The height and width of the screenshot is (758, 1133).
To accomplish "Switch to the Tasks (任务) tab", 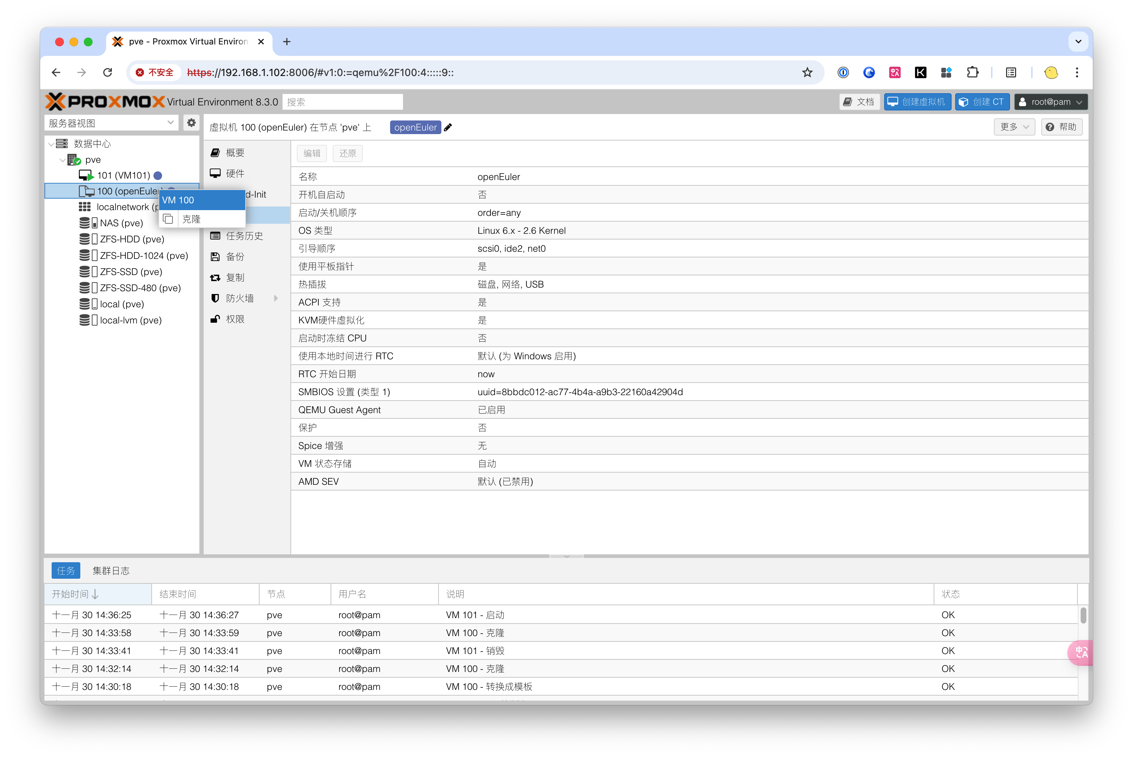I will point(66,571).
